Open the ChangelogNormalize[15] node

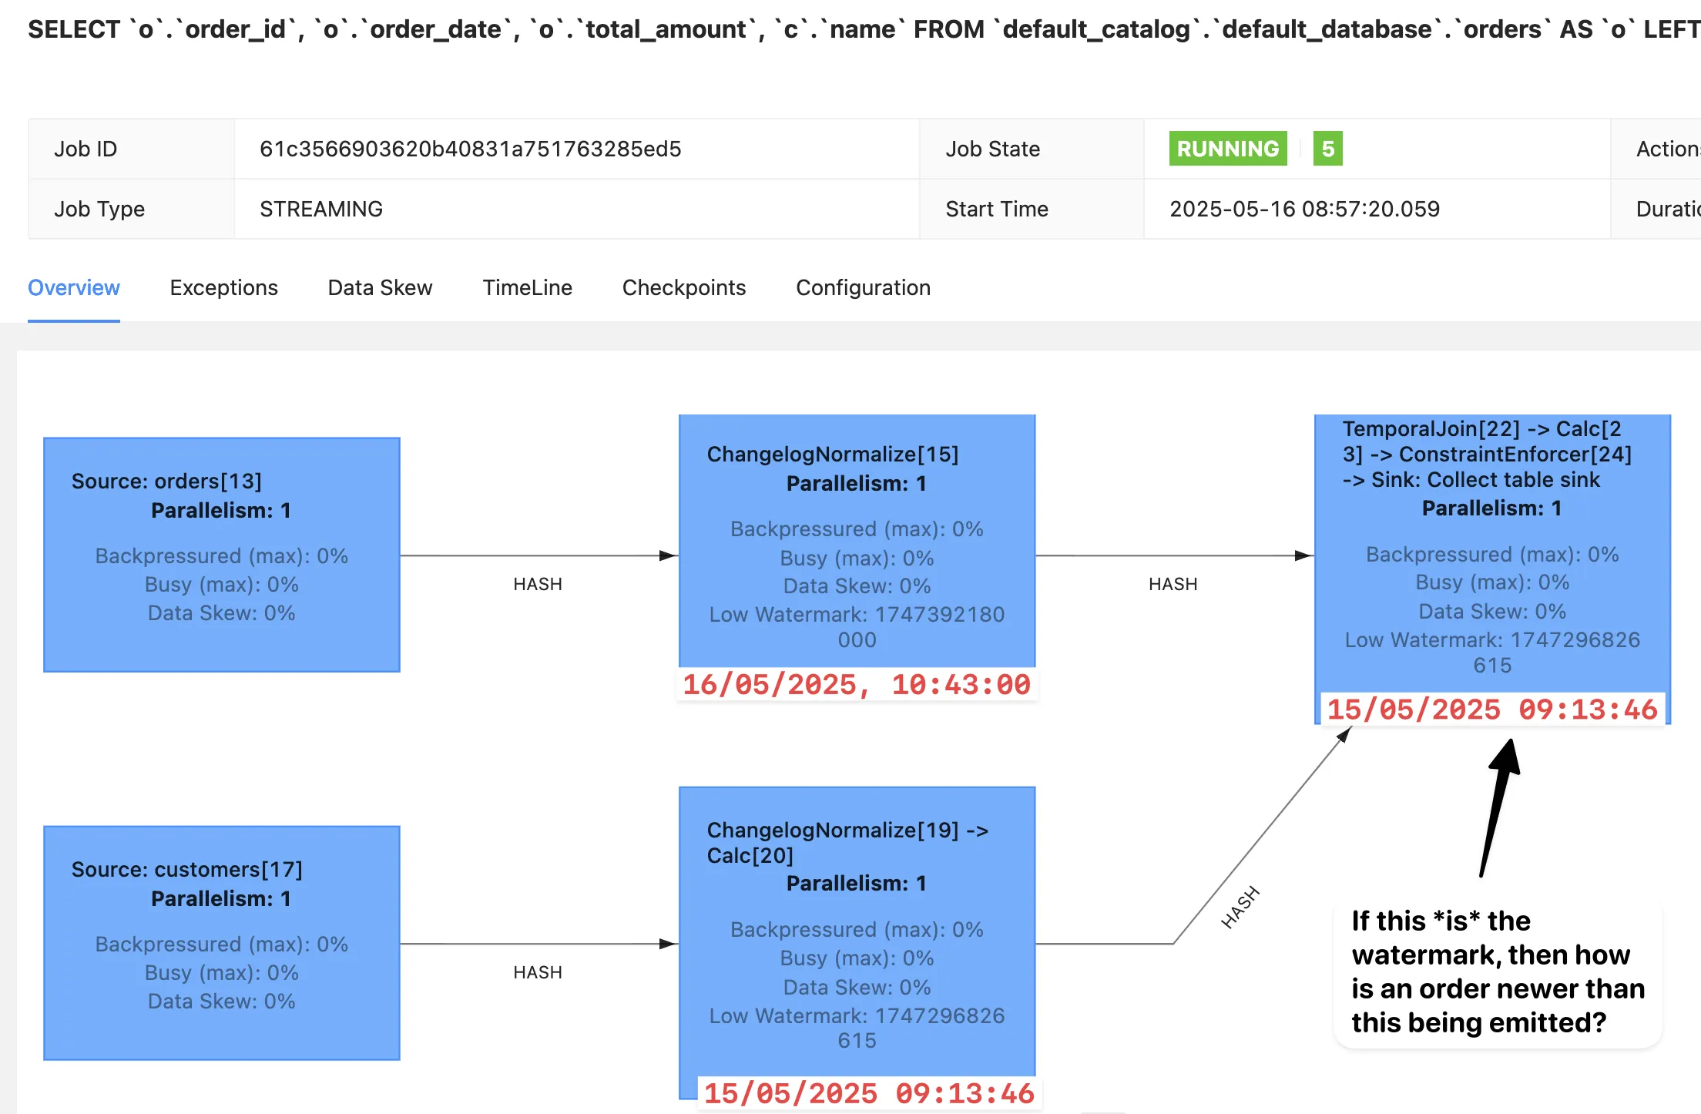click(857, 541)
